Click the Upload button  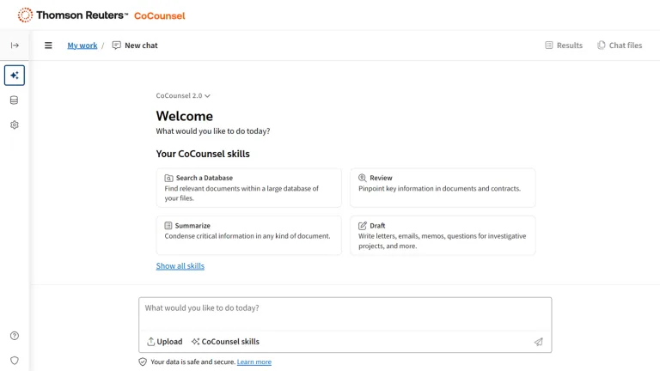tap(165, 342)
